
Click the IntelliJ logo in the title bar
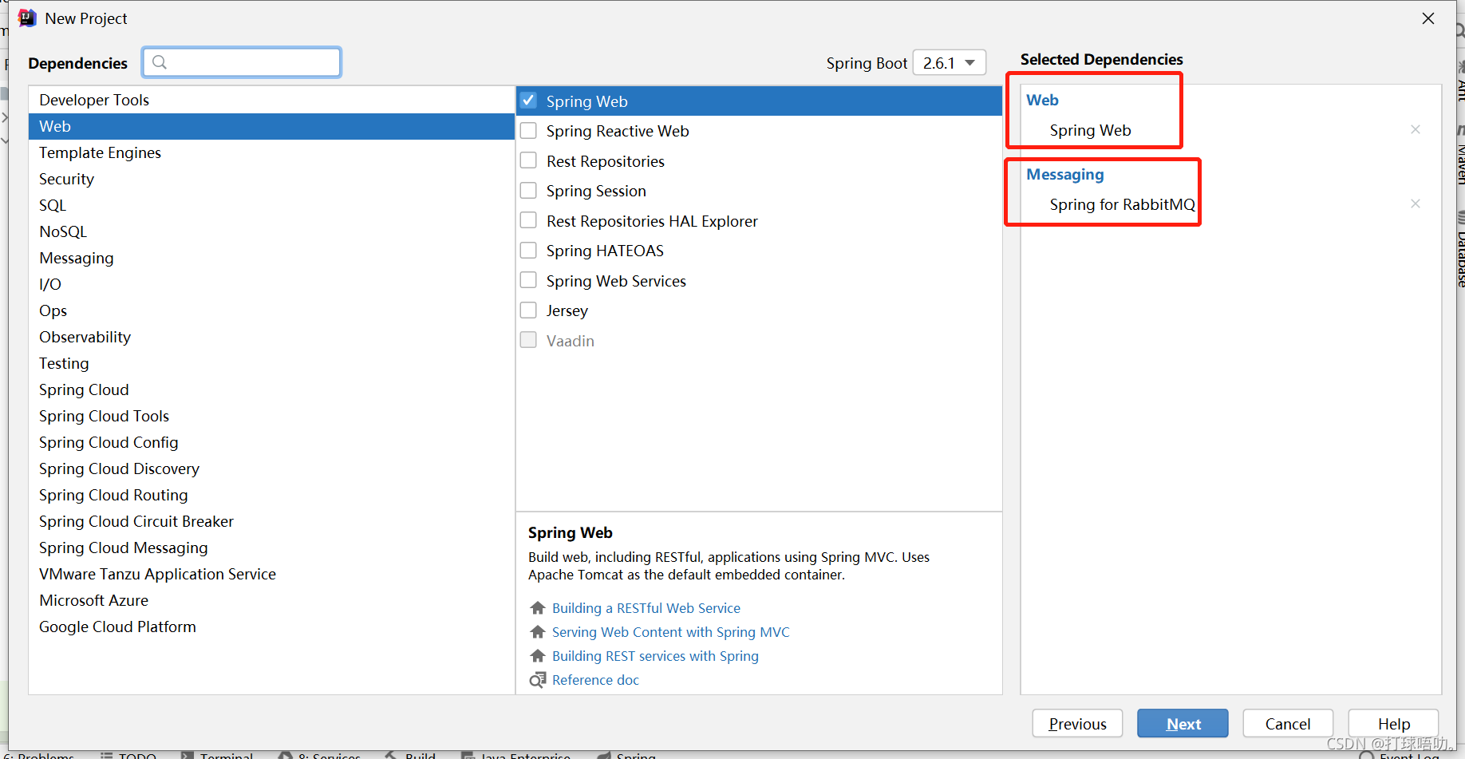[27, 18]
